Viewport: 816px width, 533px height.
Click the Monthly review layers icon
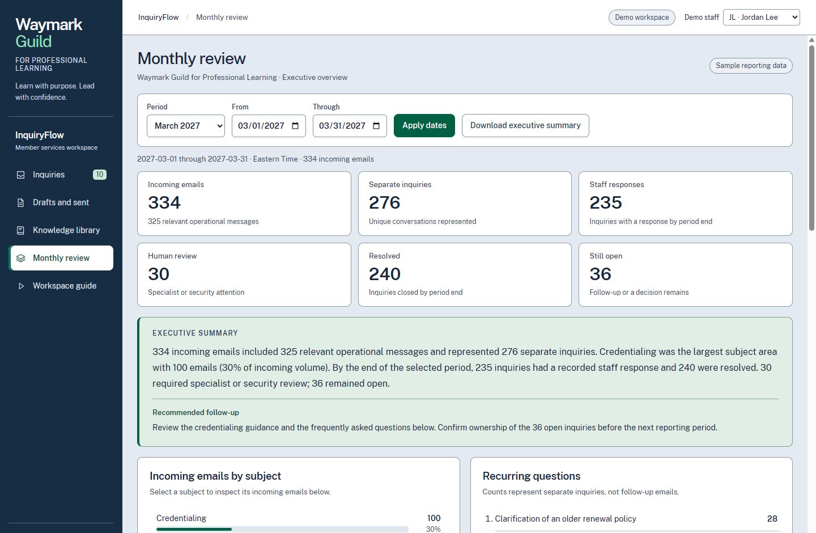[21, 258]
